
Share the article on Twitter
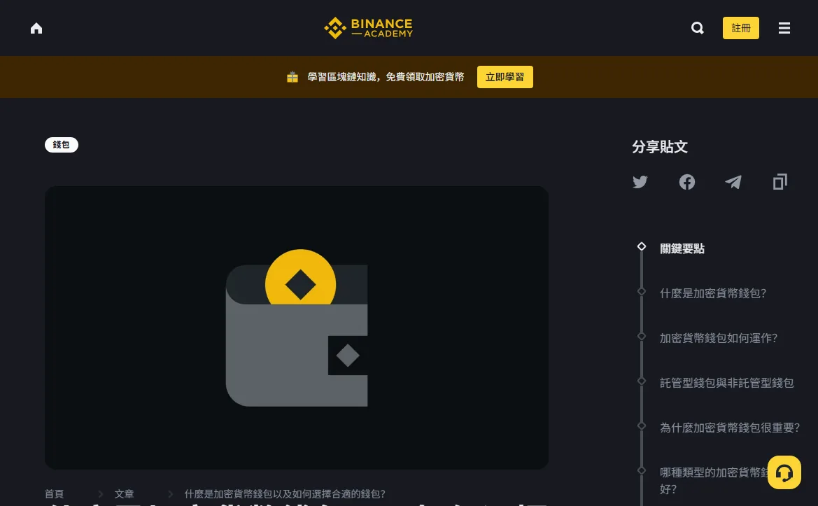click(x=640, y=181)
